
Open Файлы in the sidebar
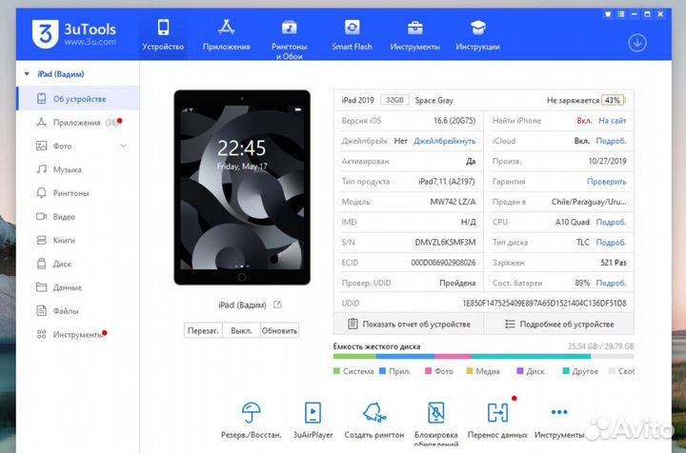click(78, 311)
